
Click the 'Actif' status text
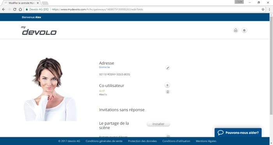pos(102,91)
